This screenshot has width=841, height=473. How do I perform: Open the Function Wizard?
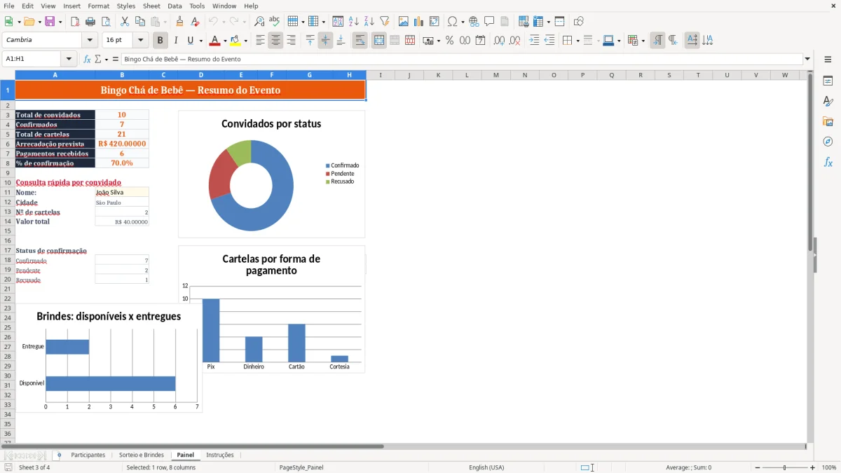tap(87, 59)
